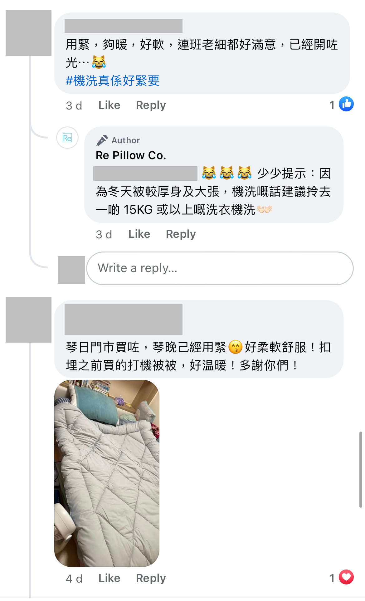Like Re Pillow Co.'s author reply
The image size is (365, 601).
click(x=139, y=234)
